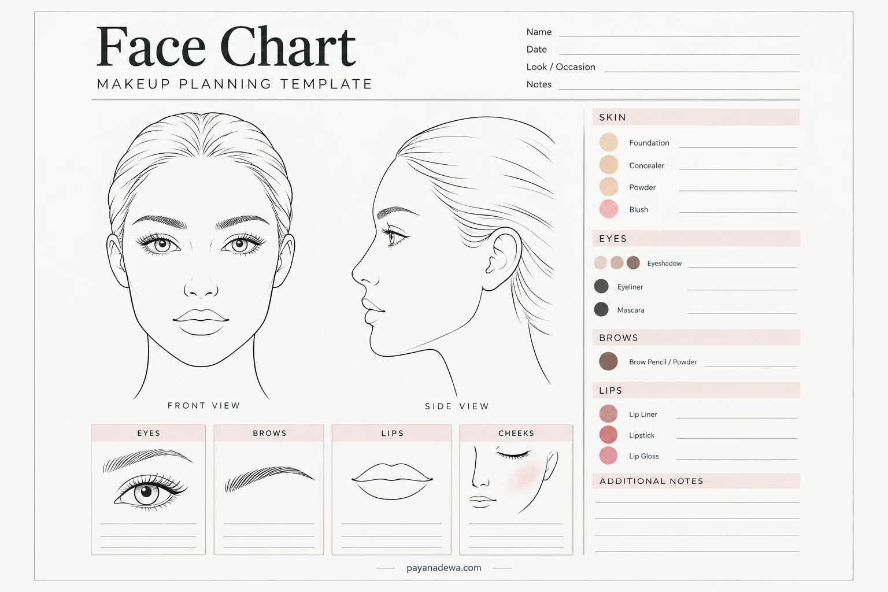The width and height of the screenshot is (888, 592).
Task: Click the Mascara label
Action: tap(631, 310)
